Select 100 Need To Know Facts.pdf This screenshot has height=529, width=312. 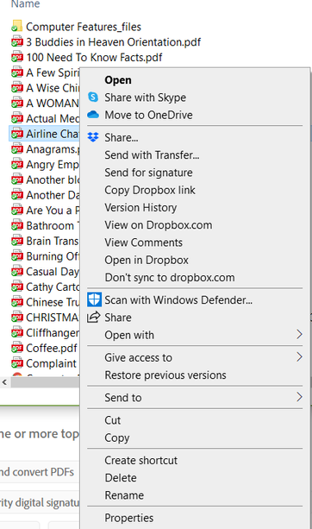click(94, 57)
